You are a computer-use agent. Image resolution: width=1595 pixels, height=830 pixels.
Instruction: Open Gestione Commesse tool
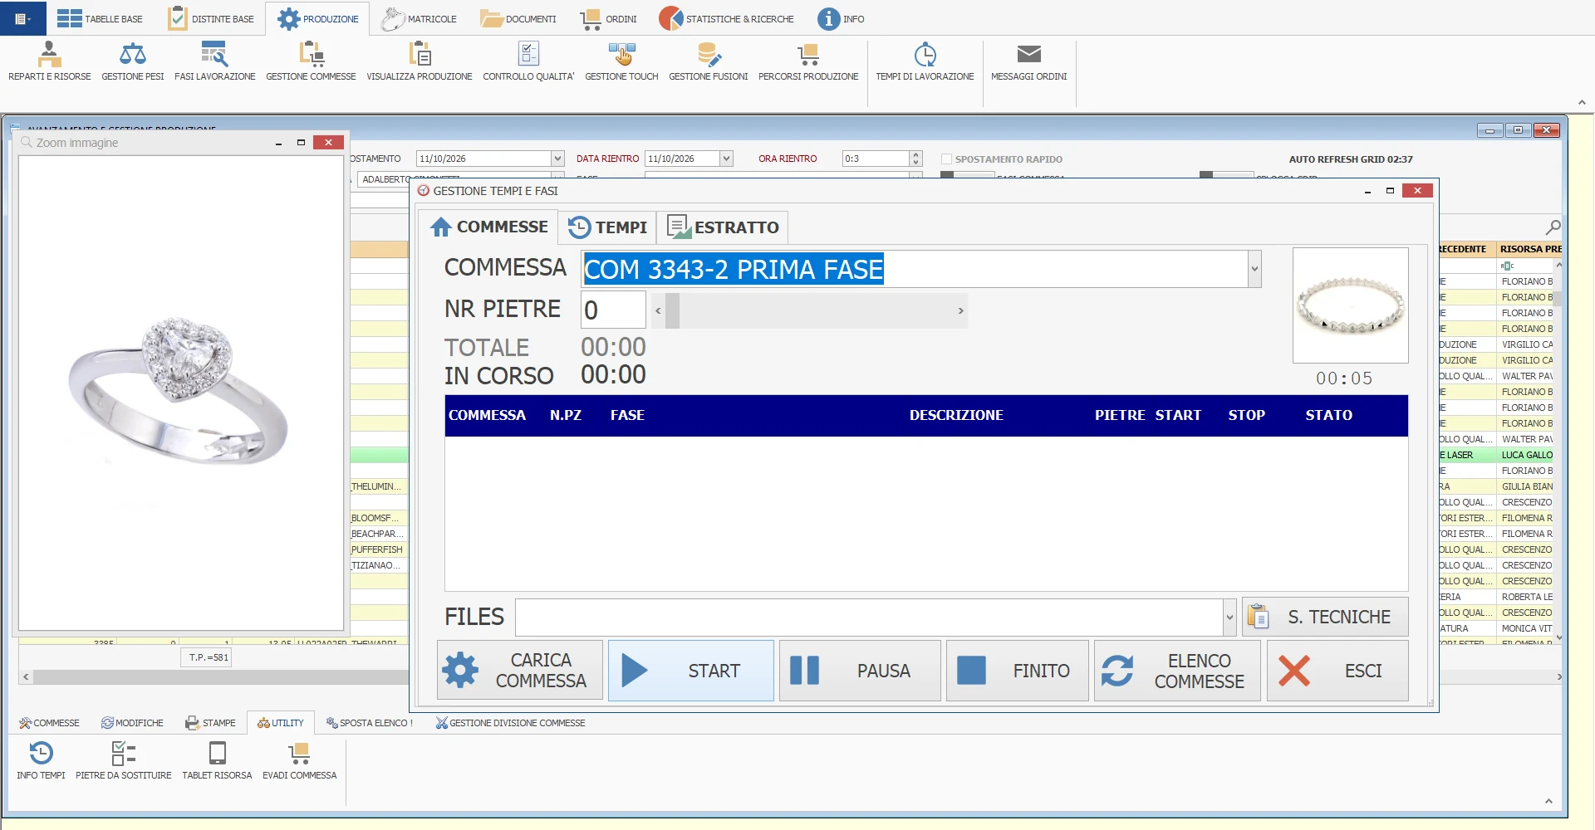[311, 61]
